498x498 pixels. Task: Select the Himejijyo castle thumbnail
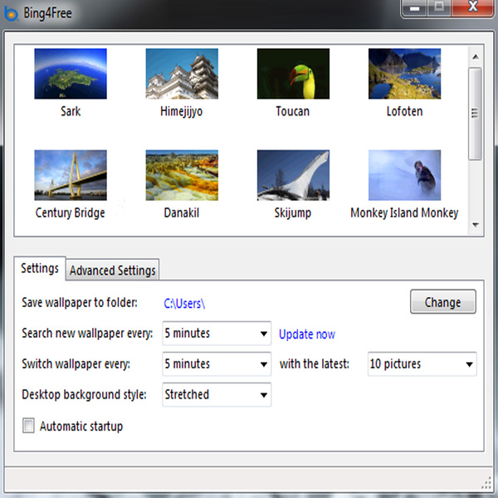pyautogui.click(x=182, y=74)
